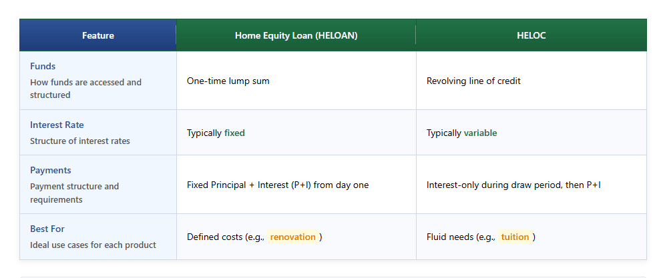Click the Best For row label
The width and height of the screenshot is (667, 278).
tap(47, 229)
